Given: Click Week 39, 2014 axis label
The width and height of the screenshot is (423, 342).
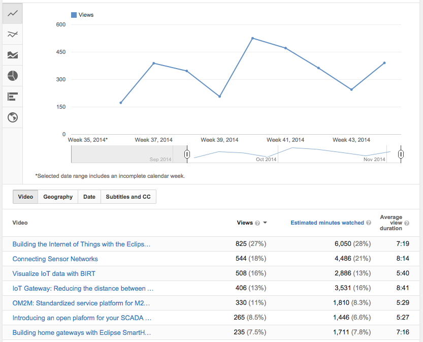Looking at the screenshot, I should [219, 140].
